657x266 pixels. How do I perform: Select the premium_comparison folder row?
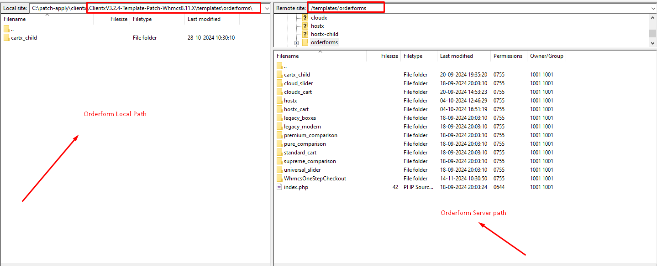click(310, 135)
